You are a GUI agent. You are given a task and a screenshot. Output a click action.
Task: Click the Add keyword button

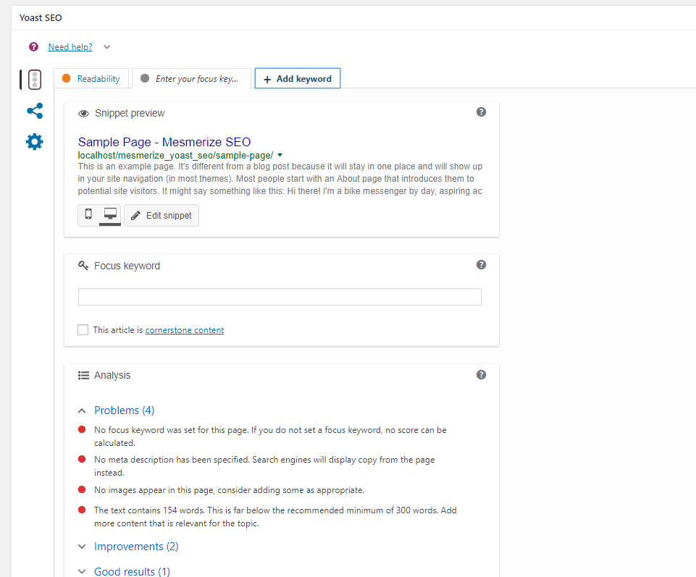point(297,79)
